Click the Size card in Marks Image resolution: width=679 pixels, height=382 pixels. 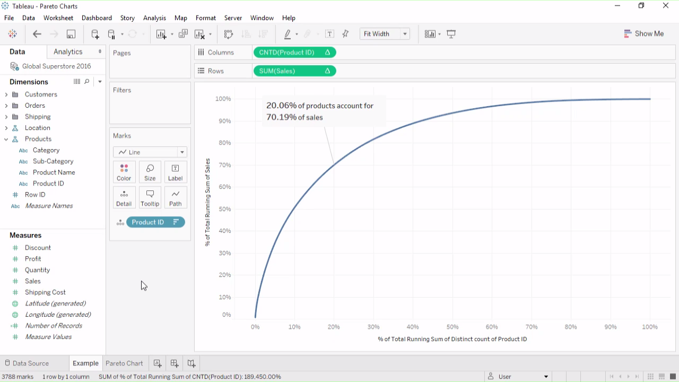point(150,172)
